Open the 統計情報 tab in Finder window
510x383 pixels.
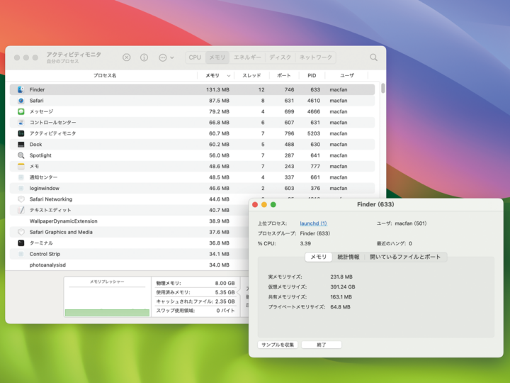(348, 257)
